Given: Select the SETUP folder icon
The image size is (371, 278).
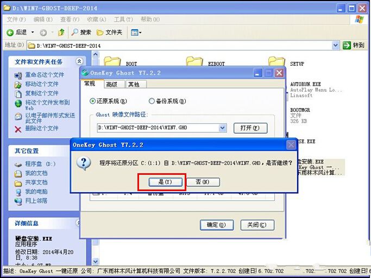Looking at the screenshot, I should (x=276, y=62).
